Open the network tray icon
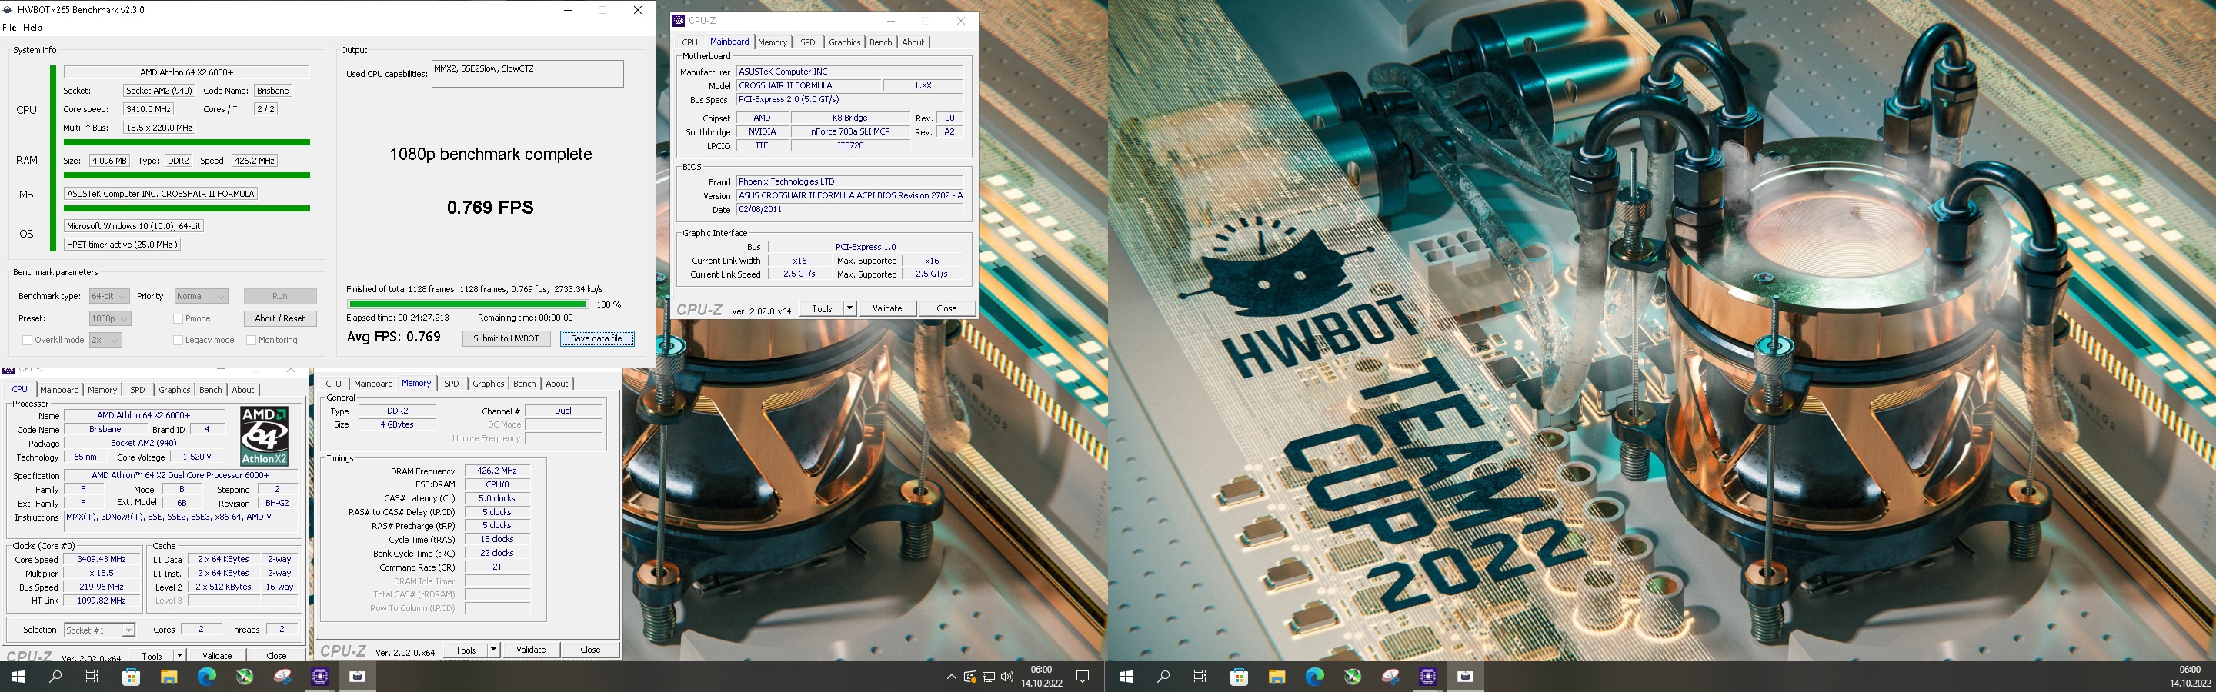Screen dimensions: 2216x692 [989, 677]
